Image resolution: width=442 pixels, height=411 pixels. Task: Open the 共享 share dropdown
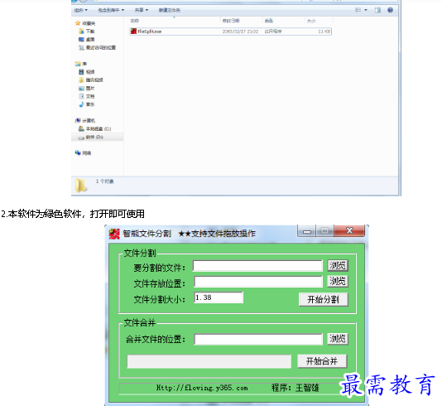pyautogui.click(x=142, y=11)
